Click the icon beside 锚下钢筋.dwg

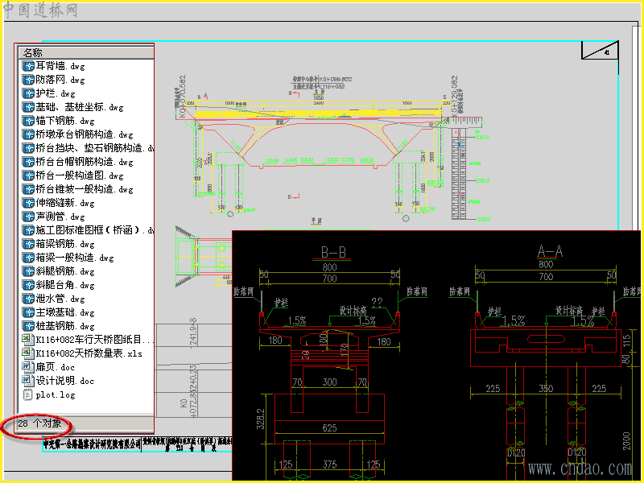click(28, 121)
